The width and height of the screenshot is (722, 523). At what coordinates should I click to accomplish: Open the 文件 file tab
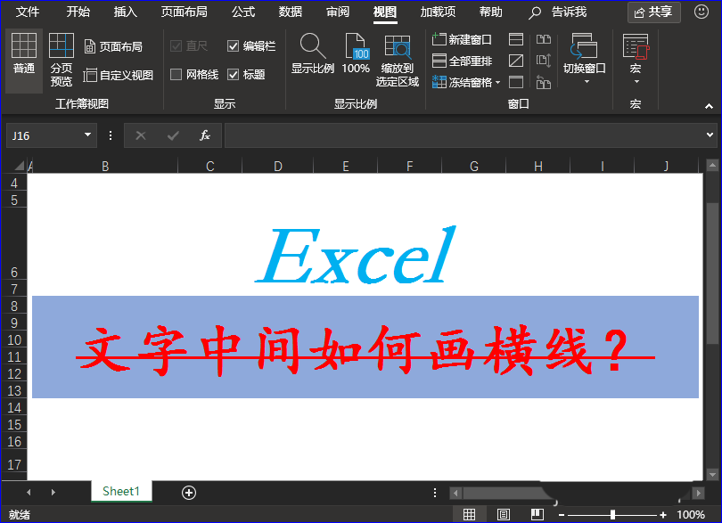pos(28,12)
